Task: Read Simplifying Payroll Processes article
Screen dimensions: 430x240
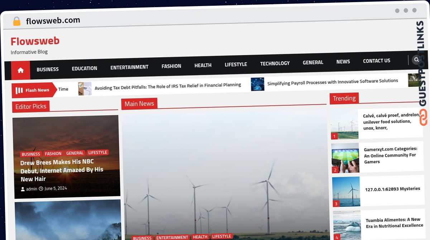Action: (333, 82)
